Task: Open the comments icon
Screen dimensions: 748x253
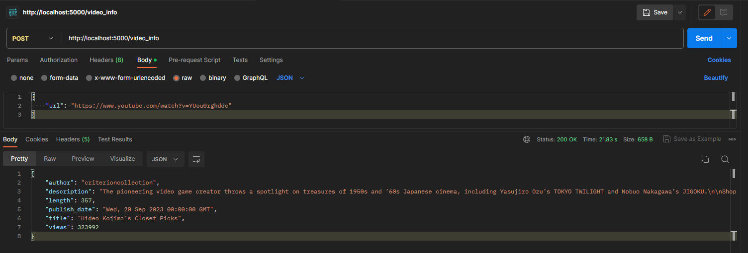Action: pyautogui.click(x=724, y=12)
